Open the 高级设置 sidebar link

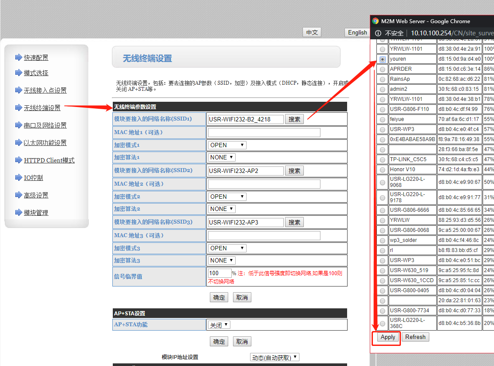[36, 195]
